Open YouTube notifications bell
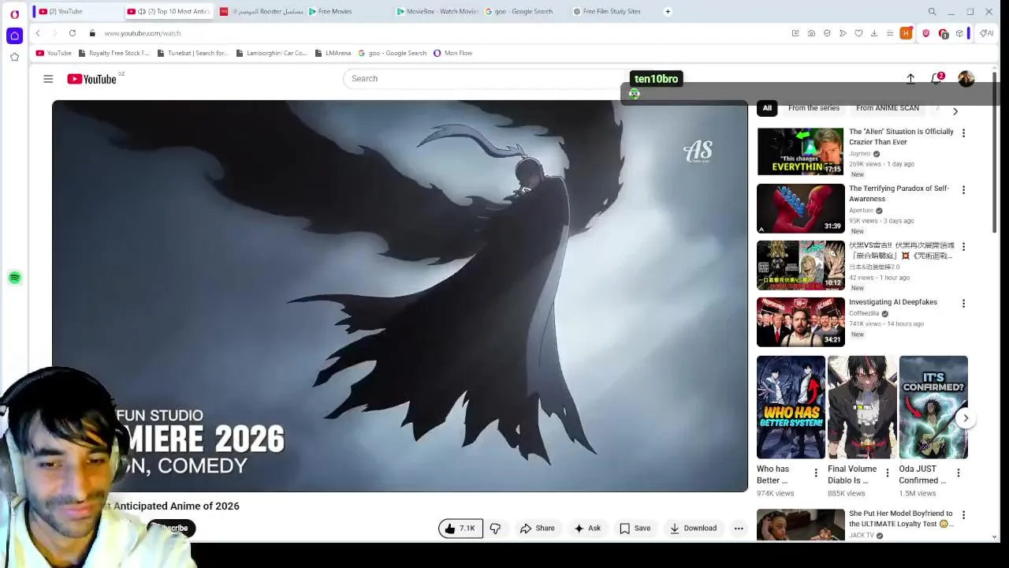This screenshot has height=568, width=1009. click(936, 79)
